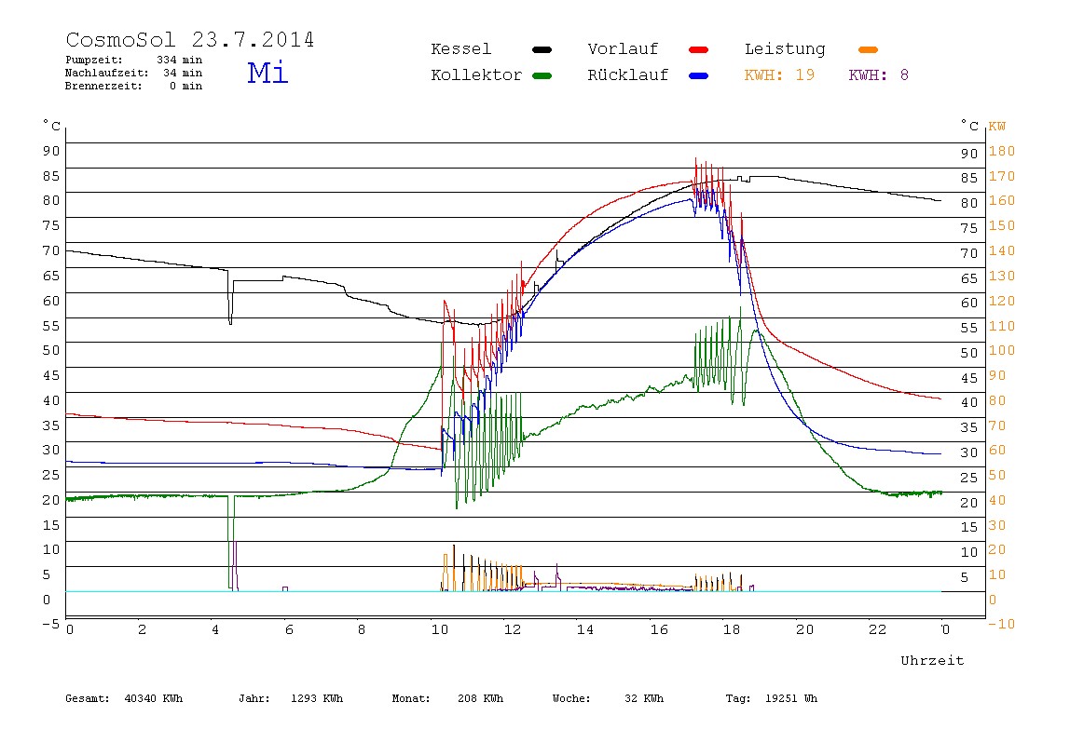Click the '18' hour tick on the time axis
This screenshot has width=1070, height=756.
(732, 630)
